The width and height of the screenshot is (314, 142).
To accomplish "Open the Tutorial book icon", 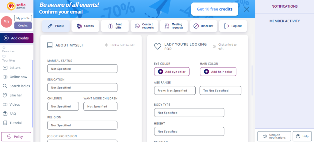I will pos(5,123).
